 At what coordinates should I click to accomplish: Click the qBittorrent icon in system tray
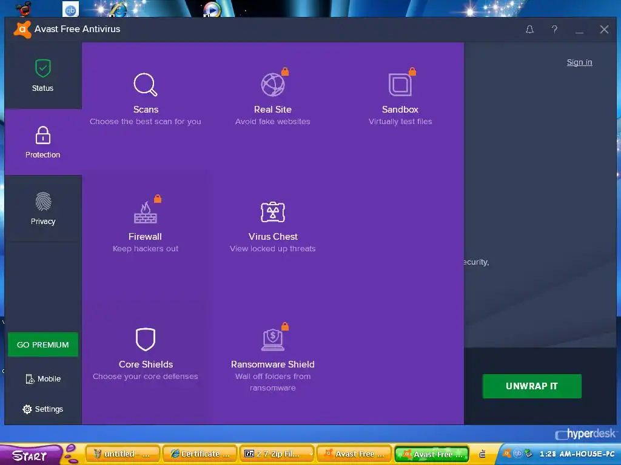coord(517,453)
